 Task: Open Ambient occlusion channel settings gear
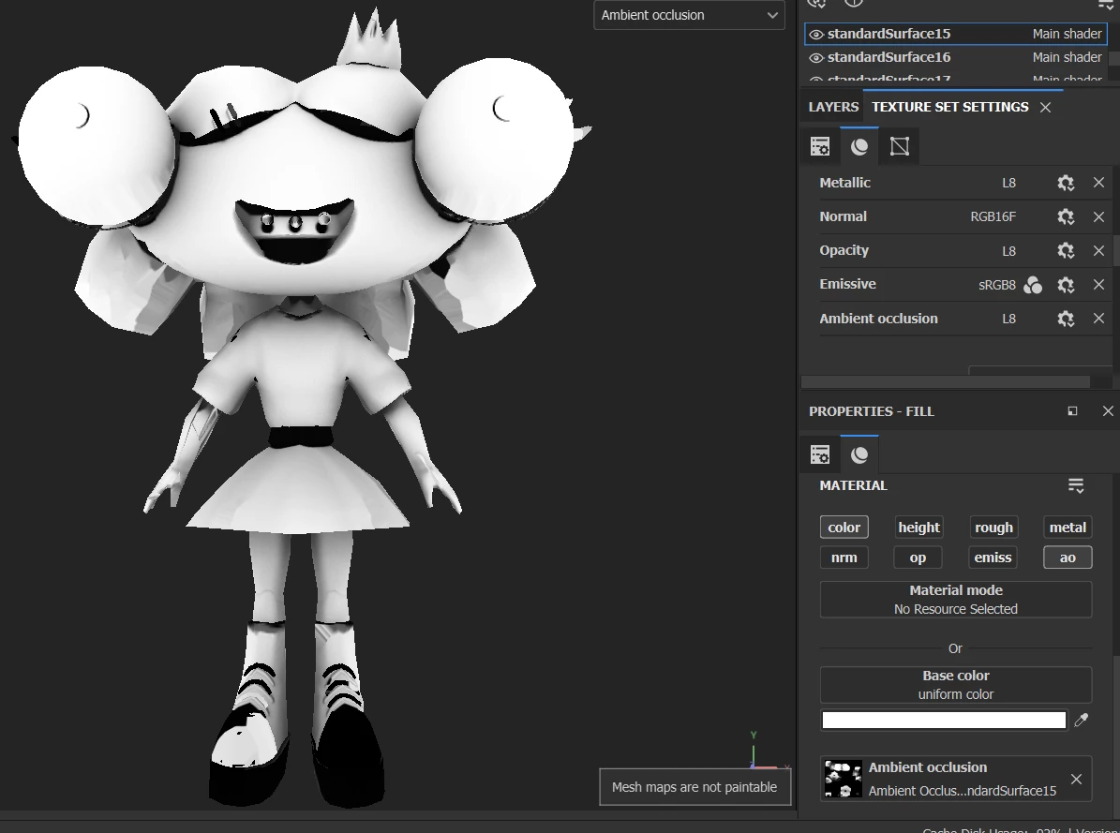pyautogui.click(x=1065, y=319)
